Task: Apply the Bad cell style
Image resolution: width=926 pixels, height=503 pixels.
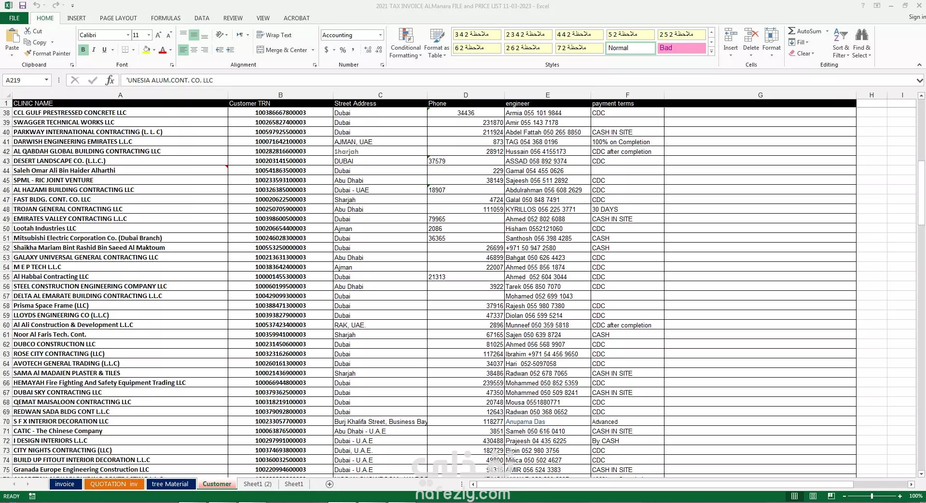Action: pos(681,48)
